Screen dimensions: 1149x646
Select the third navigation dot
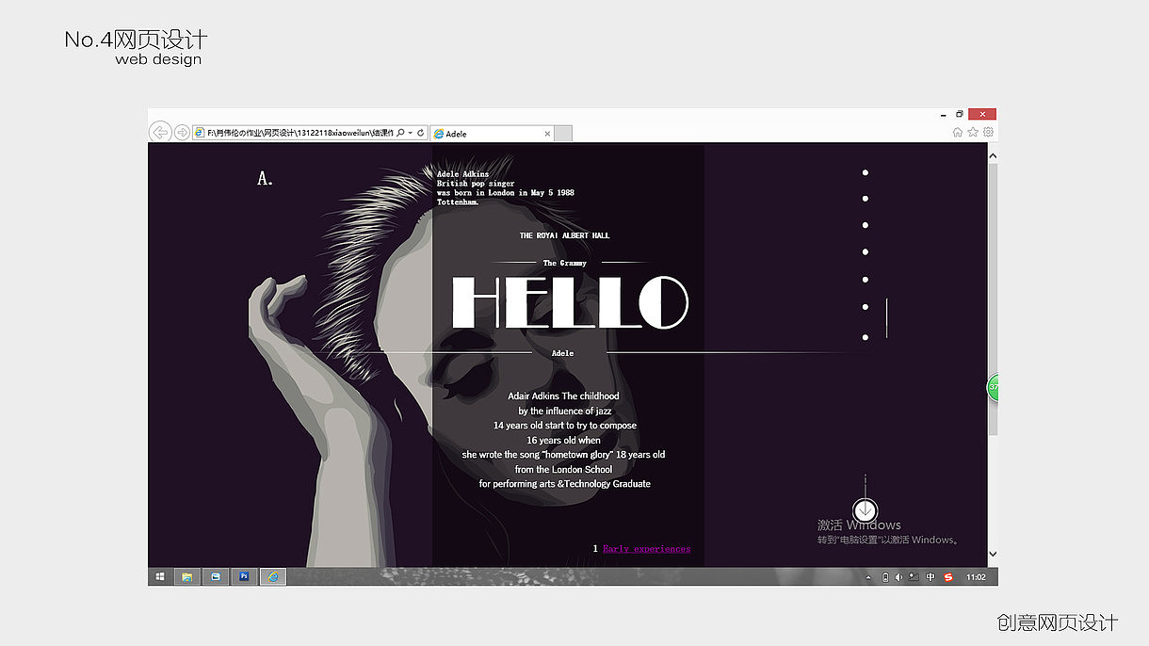[866, 225]
